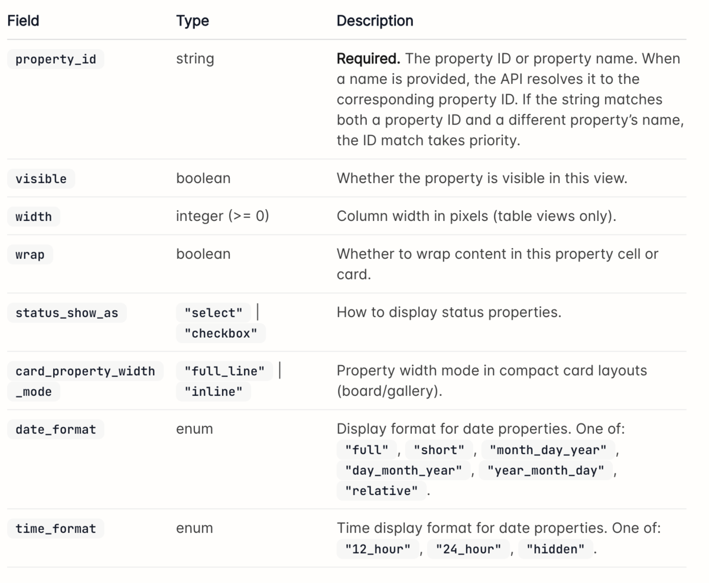
Task: Click the wrap field label
Action: [30, 255]
